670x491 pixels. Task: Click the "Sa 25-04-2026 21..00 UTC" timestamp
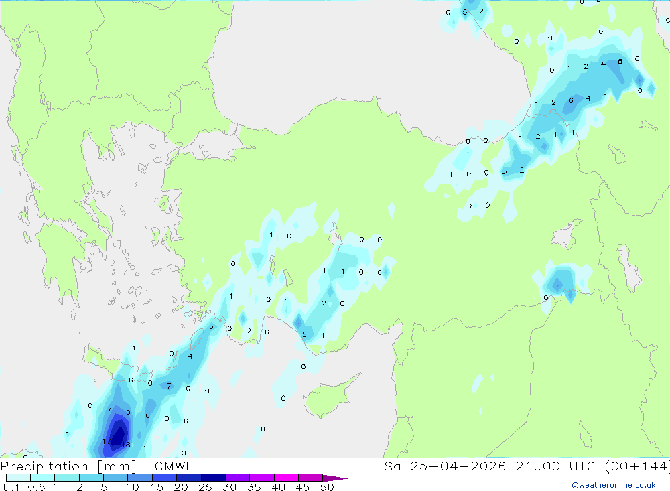click(490, 466)
